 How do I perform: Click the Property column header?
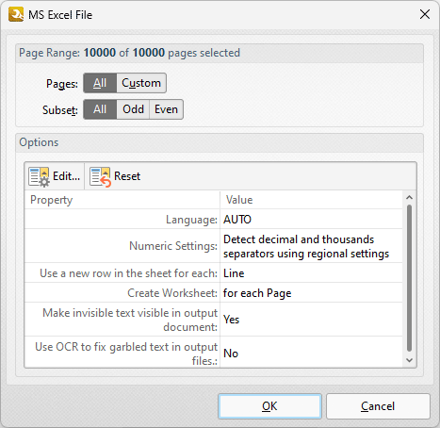[x=122, y=200]
